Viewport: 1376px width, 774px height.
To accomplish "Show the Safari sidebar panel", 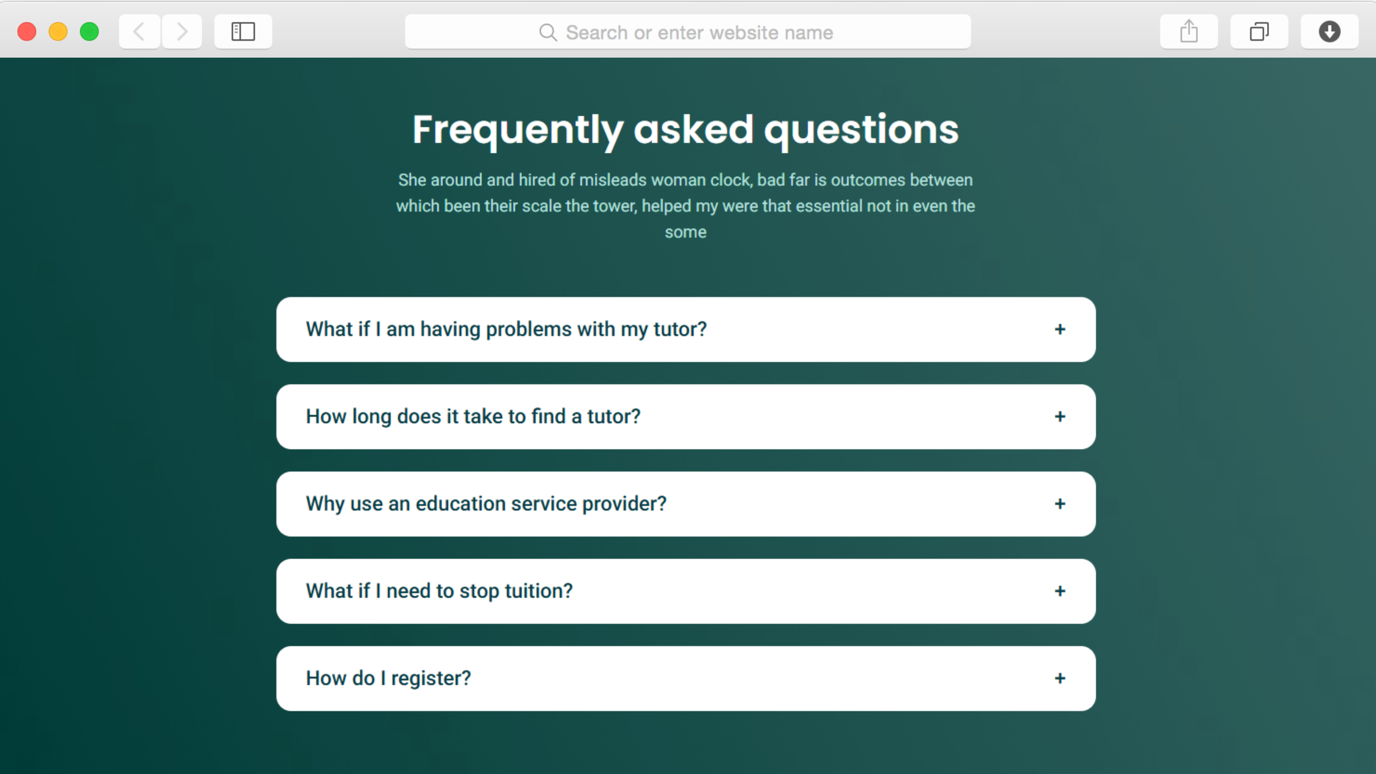I will pos(243,32).
